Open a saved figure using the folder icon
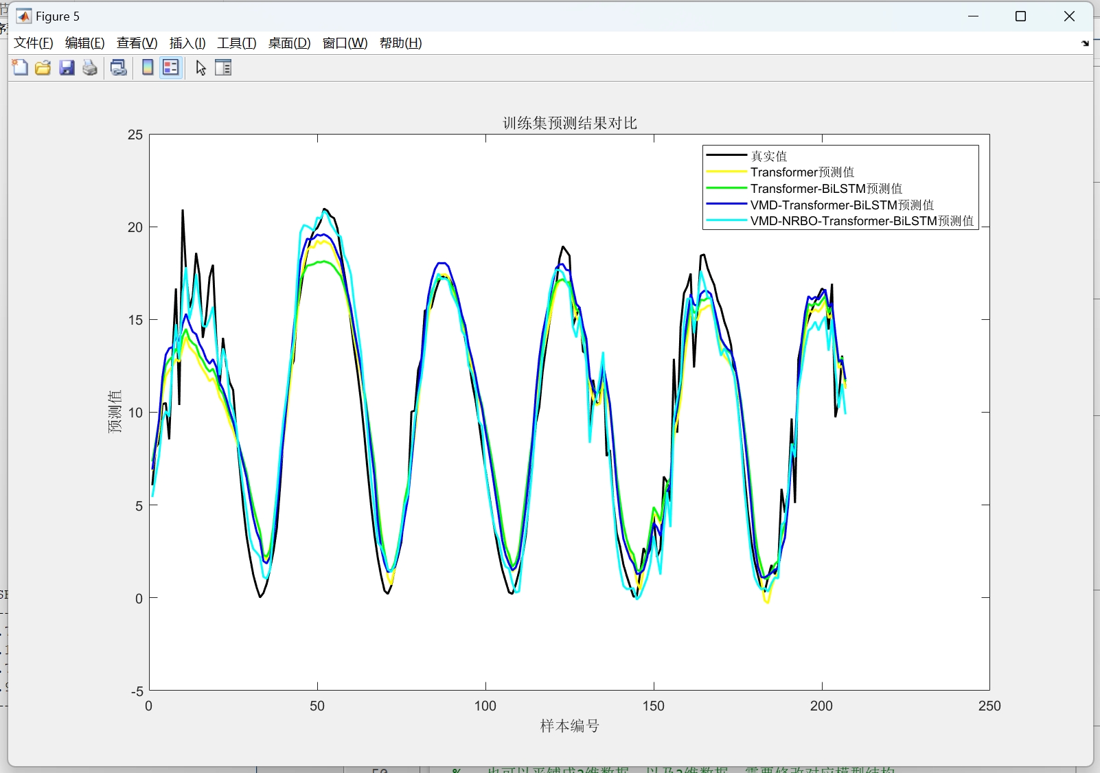The height and width of the screenshot is (773, 1100). coord(43,67)
